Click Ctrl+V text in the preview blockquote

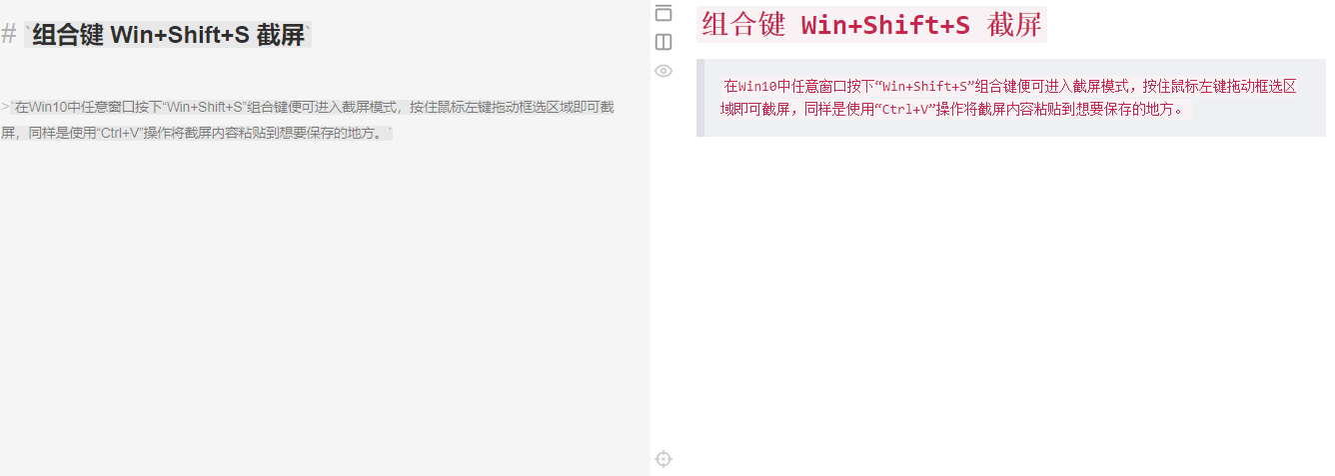[x=904, y=110]
